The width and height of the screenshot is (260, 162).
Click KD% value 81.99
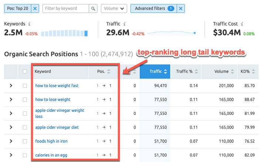[250, 114]
